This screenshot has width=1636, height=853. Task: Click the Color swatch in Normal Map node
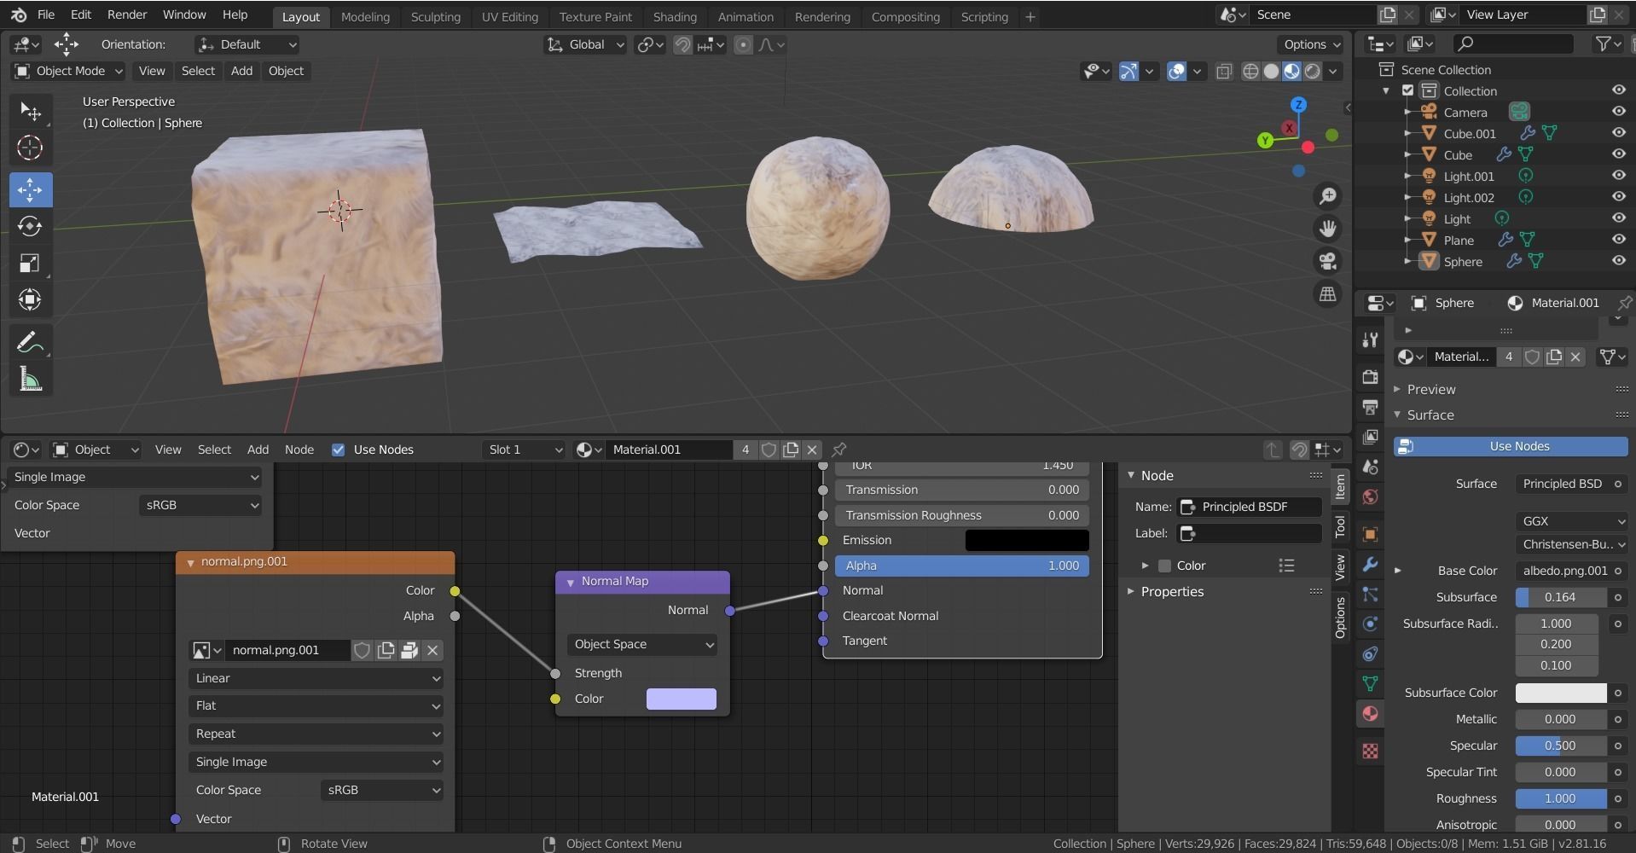(680, 699)
